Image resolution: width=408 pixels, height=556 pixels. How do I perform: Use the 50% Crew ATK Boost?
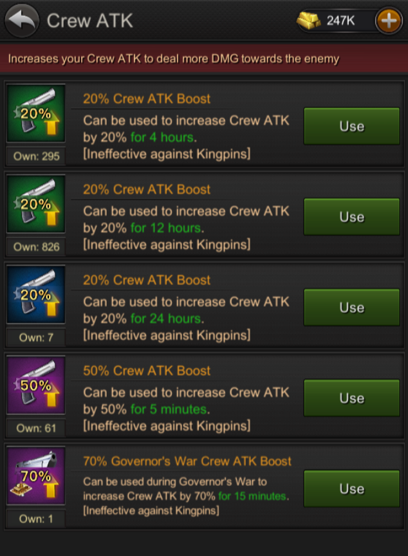[x=351, y=399]
